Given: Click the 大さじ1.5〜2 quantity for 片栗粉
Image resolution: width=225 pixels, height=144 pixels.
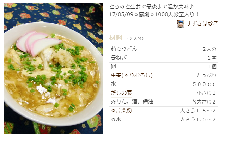Looking at the screenshot, I should tap(198, 111).
